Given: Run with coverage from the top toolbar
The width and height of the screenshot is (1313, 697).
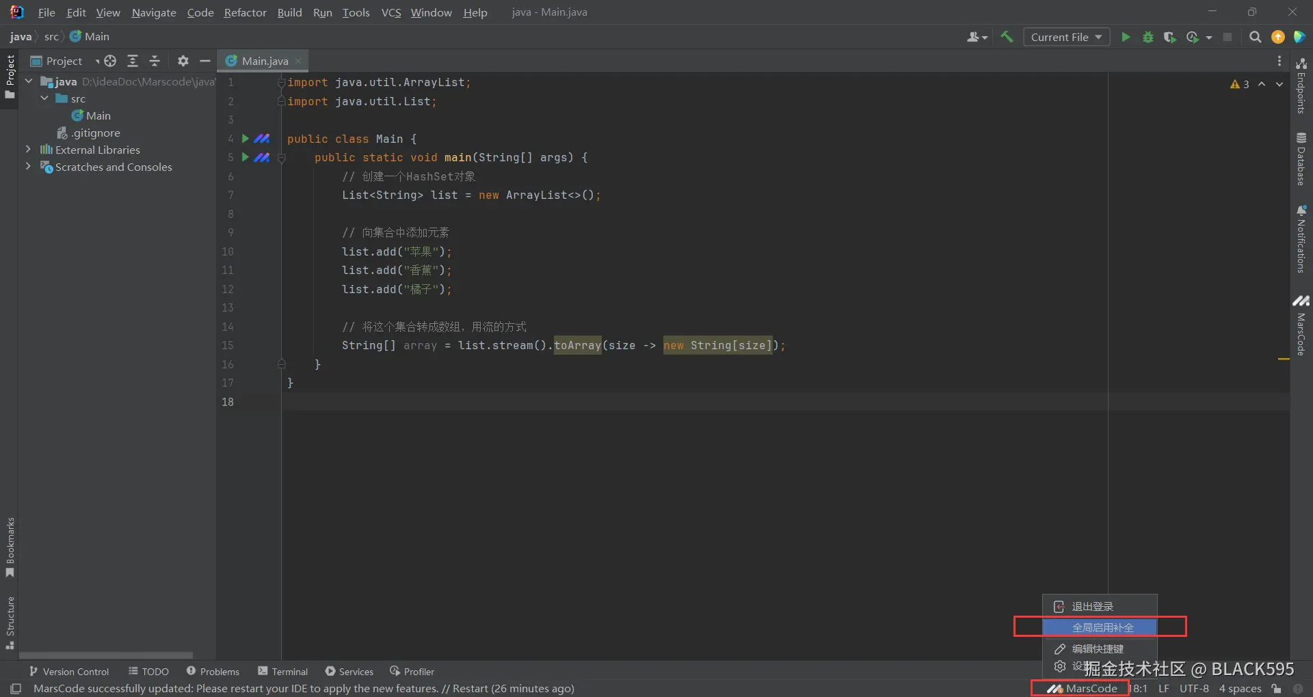Looking at the screenshot, I should [x=1170, y=37].
